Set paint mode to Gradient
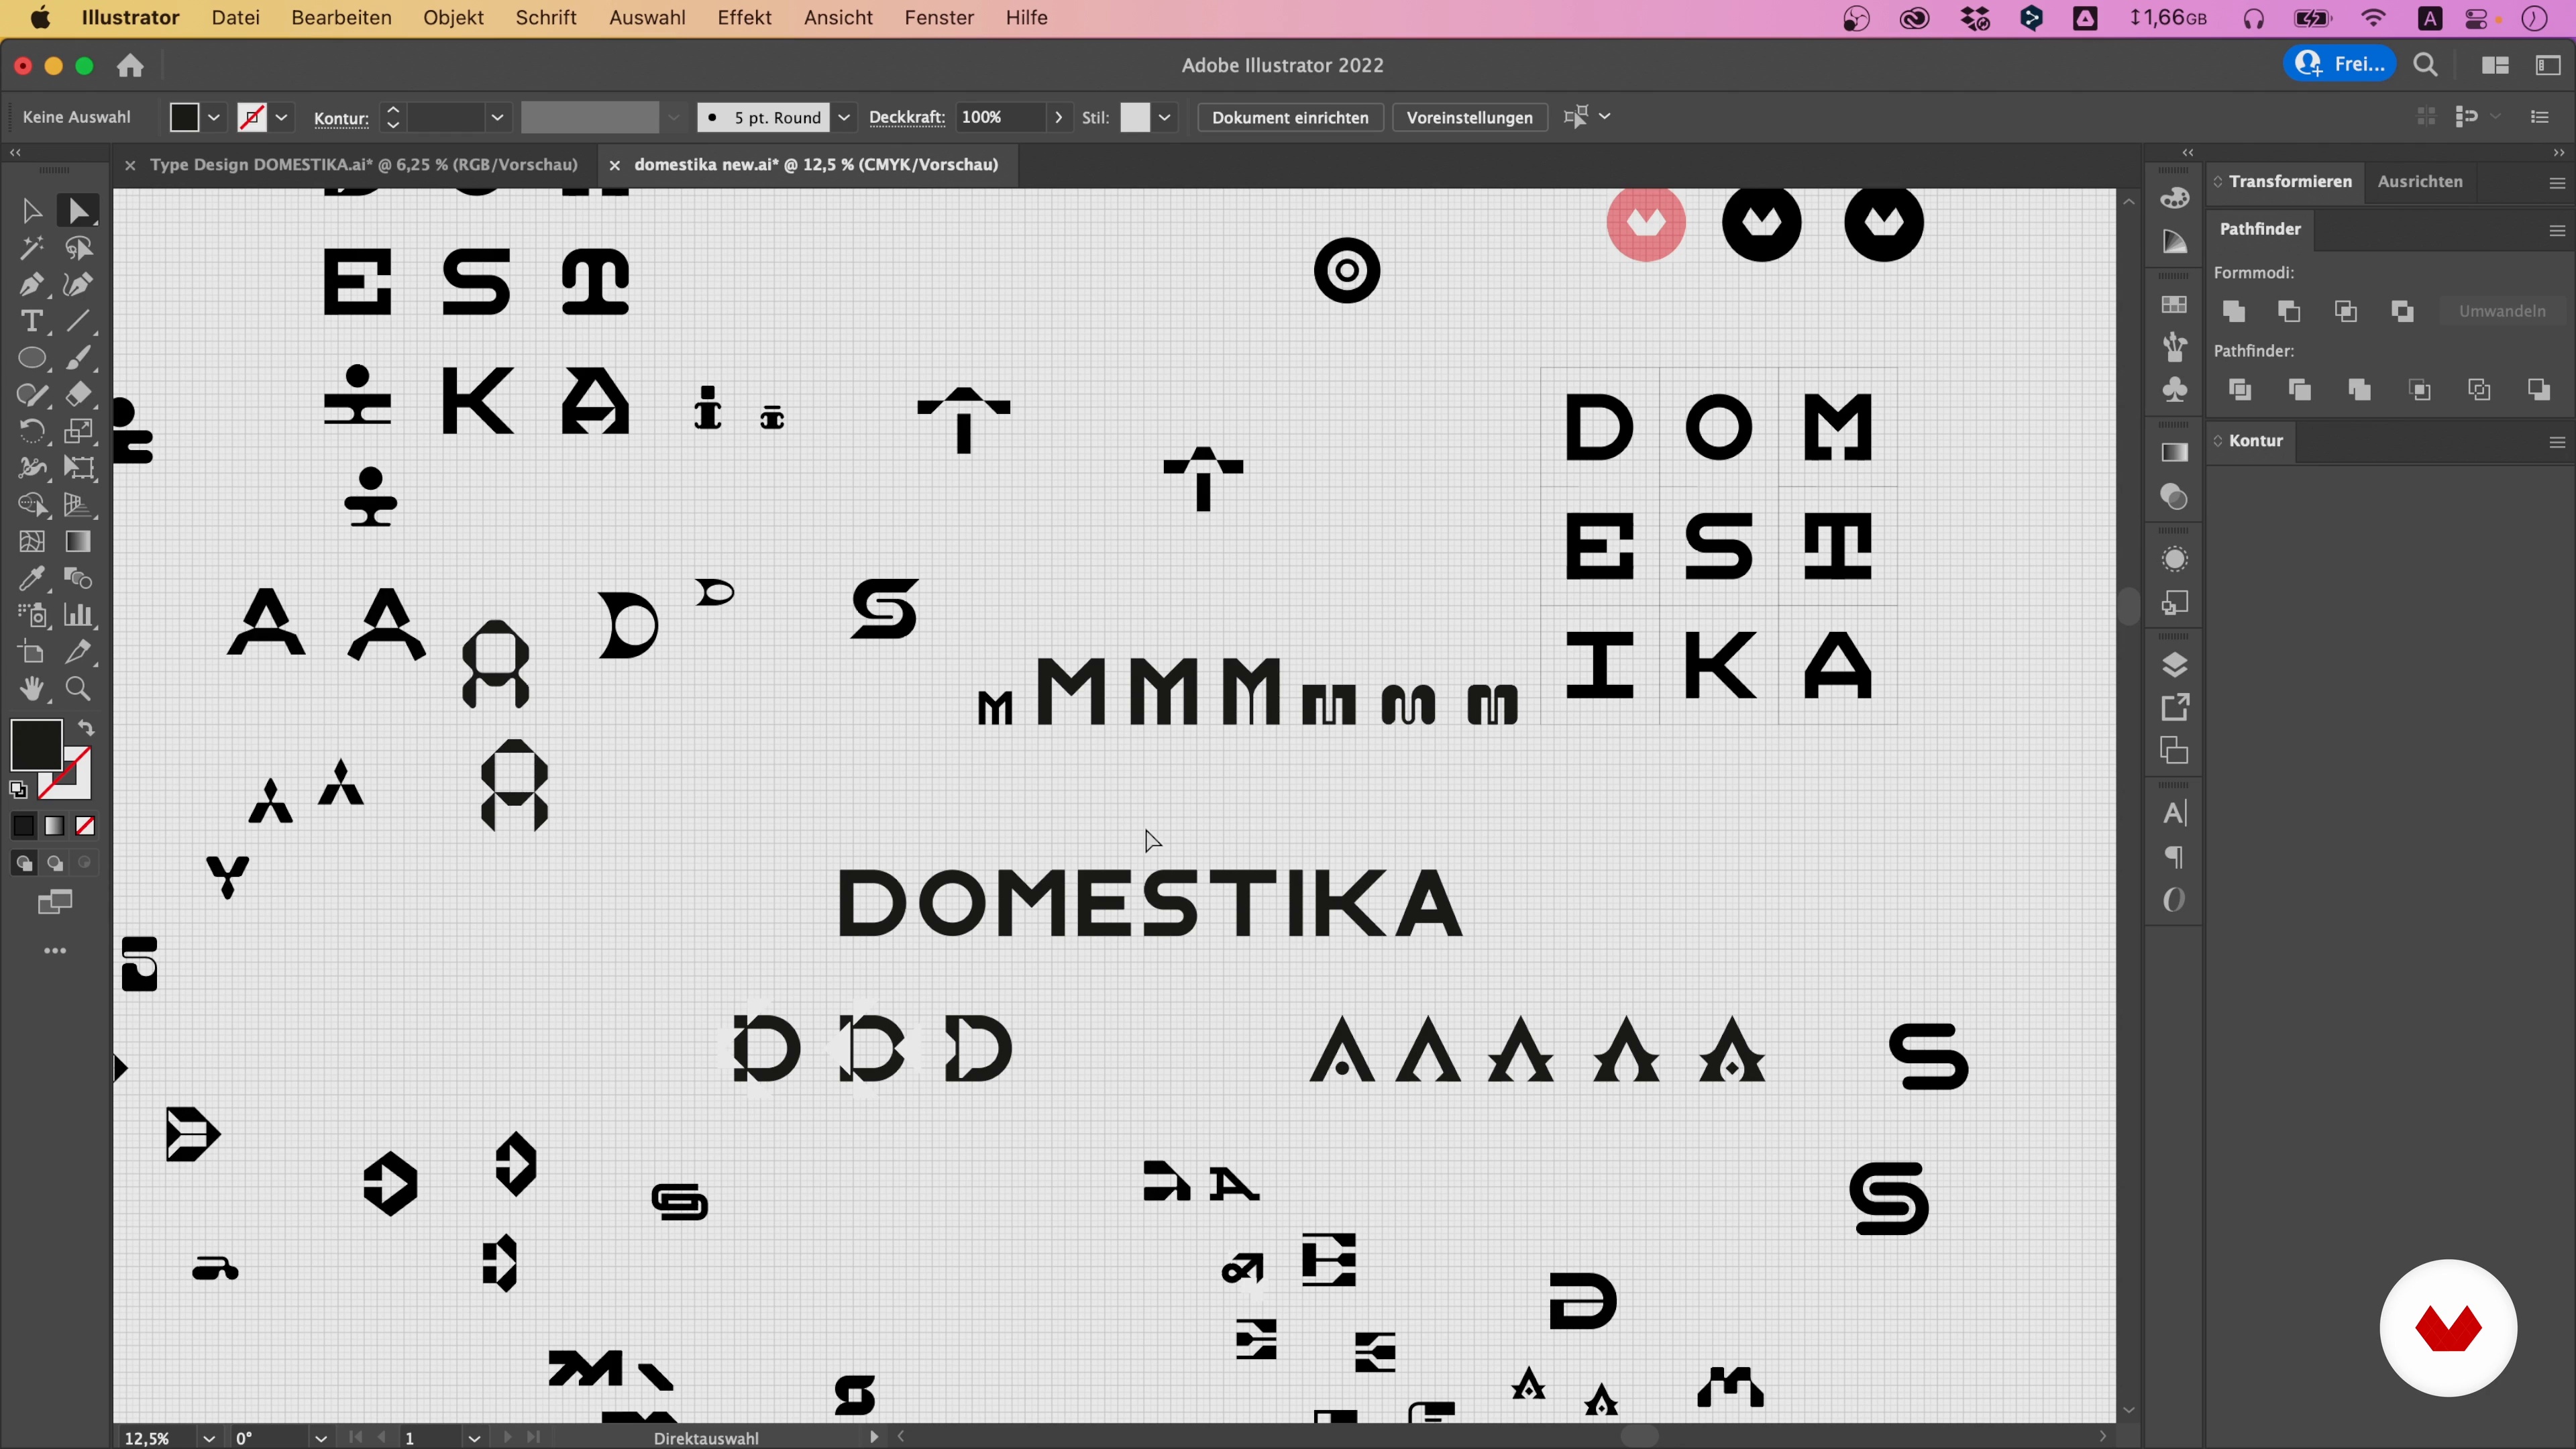Image resolution: width=2576 pixels, height=1449 pixels. [55, 826]
